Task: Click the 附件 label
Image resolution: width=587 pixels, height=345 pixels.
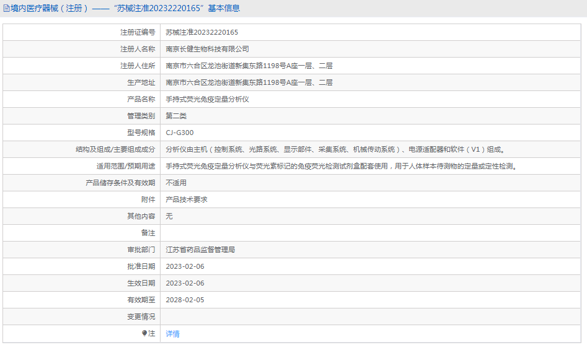Action: click(148, 199)
